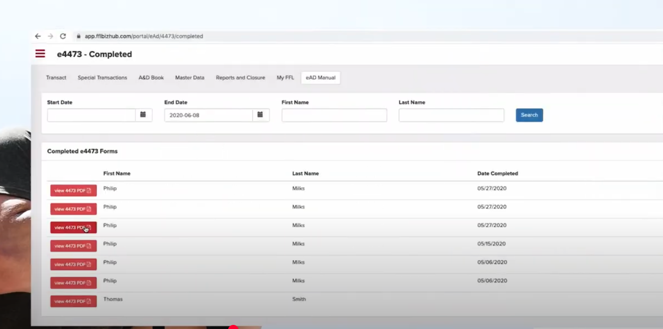View 4473 PDF for Thomas Smith
The height and width of the screenshot is (329, 663).
(x=73, y=302)
